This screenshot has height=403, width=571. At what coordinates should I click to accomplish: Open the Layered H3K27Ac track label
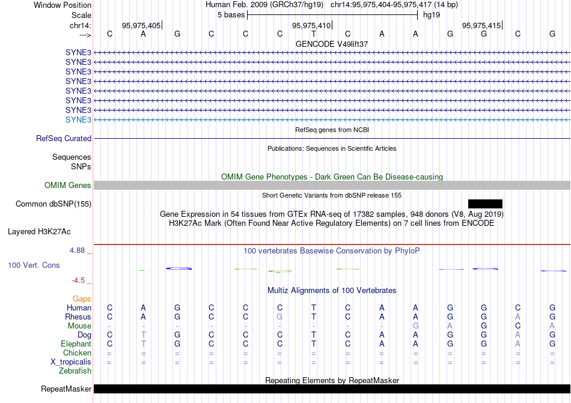click(39, 231)
